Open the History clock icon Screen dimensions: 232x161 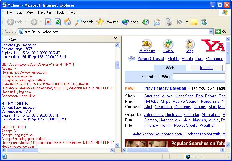[x=146, y=22]
